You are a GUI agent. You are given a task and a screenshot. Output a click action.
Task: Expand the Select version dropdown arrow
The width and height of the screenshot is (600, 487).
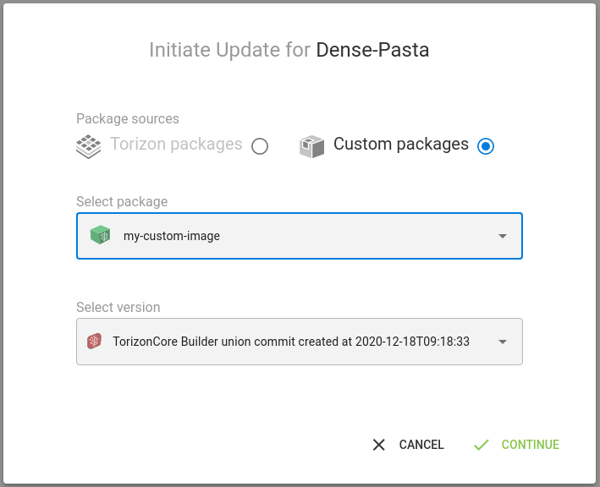coord(503,342)
